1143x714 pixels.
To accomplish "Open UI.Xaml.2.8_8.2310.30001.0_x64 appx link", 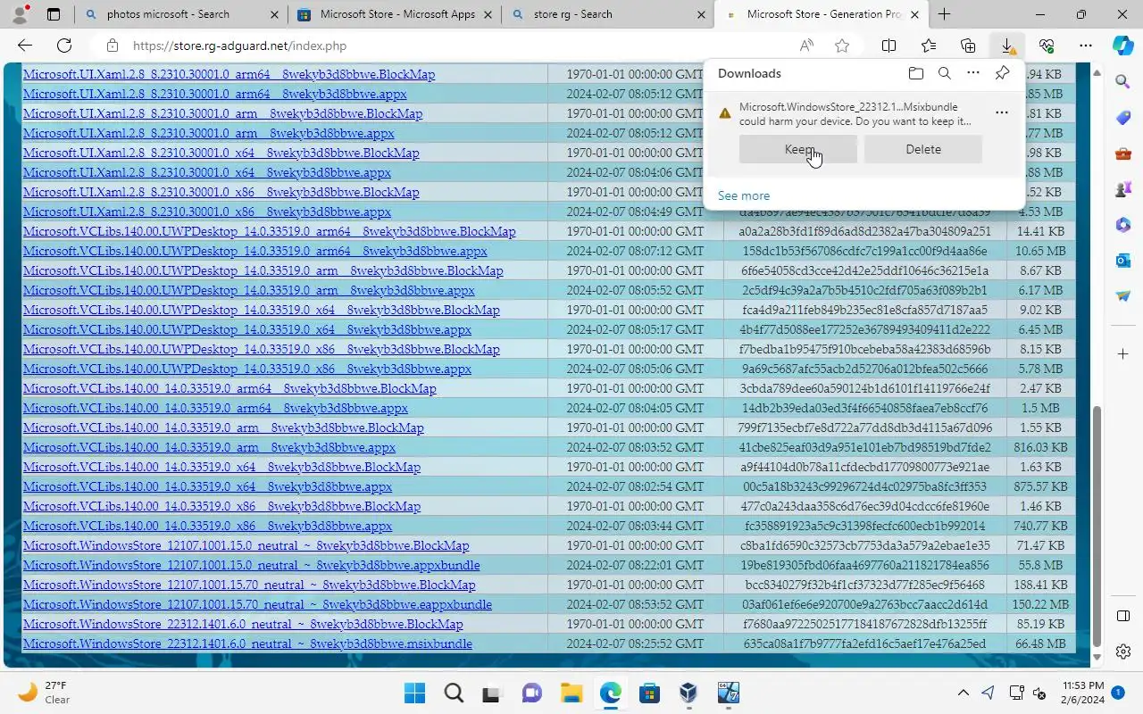I will coord(206,172).
